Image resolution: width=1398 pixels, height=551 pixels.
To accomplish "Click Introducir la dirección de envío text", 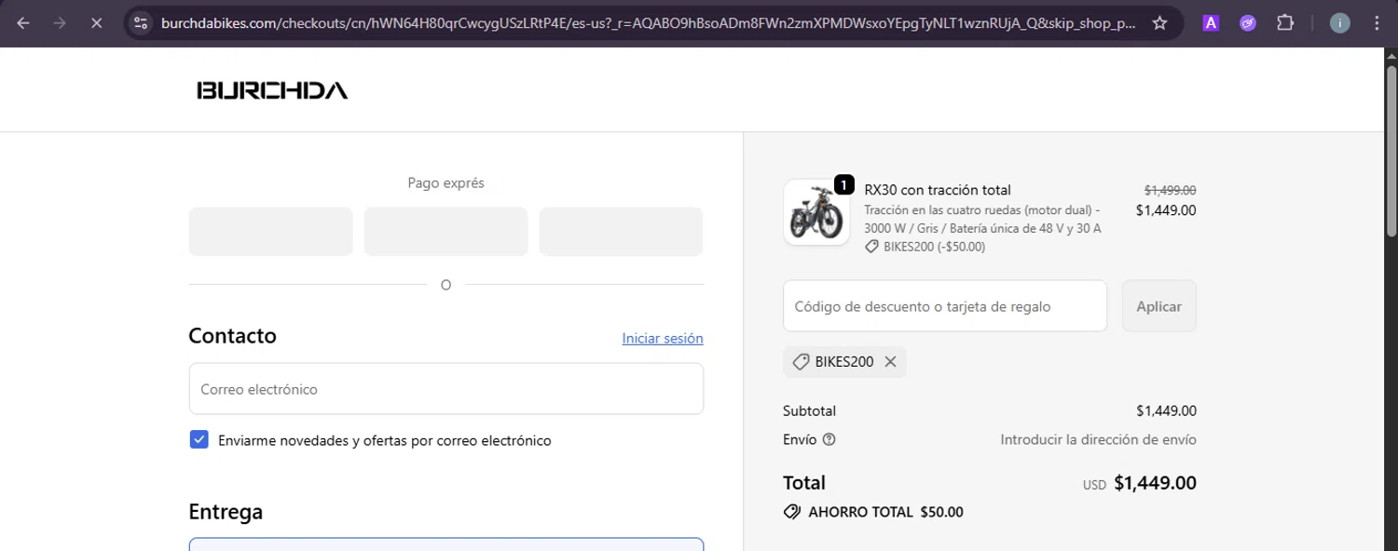I will click(1099, 439).
